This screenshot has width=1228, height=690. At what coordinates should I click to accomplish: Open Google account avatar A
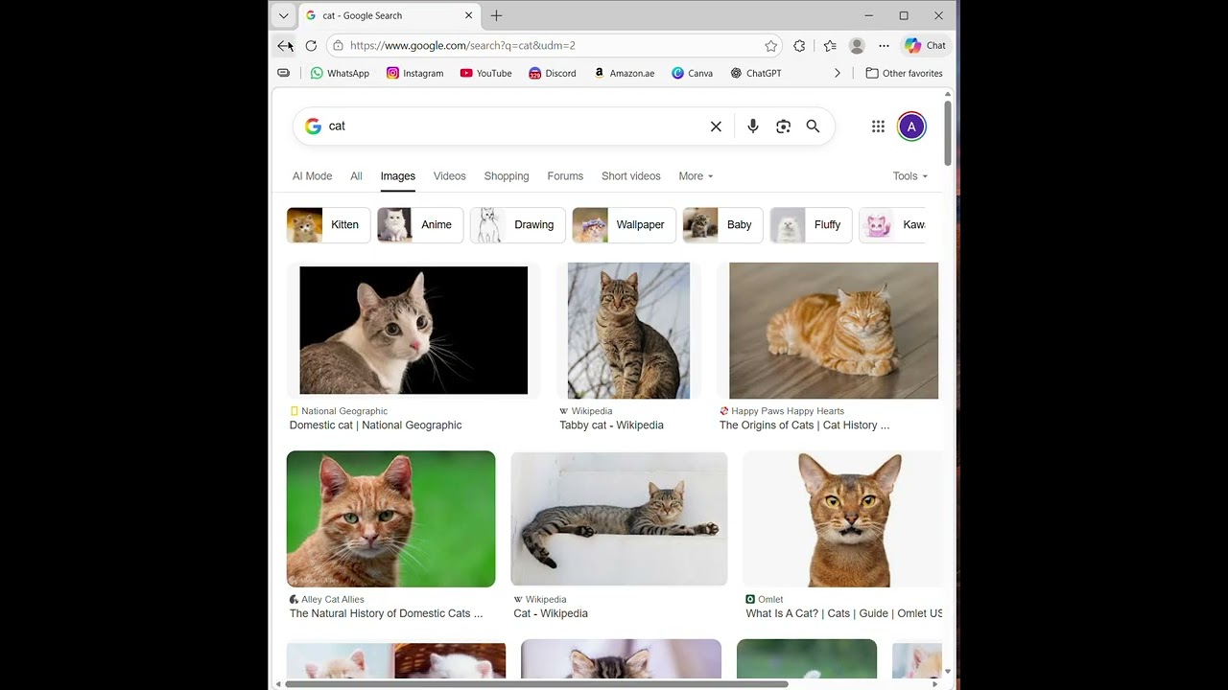point(911,126)
